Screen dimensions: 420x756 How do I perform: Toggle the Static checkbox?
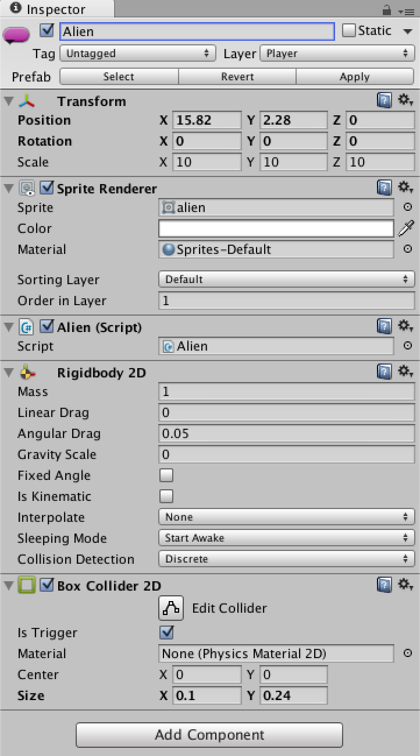[x=348, y=31]
